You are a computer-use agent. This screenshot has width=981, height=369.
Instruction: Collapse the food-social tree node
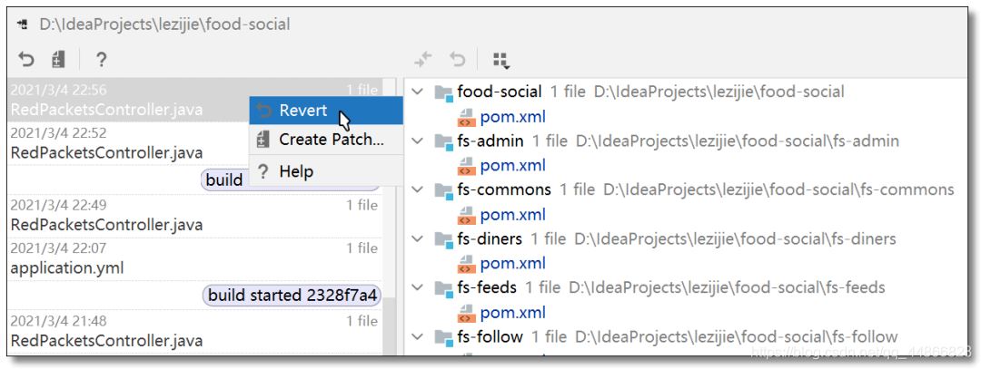417,92
